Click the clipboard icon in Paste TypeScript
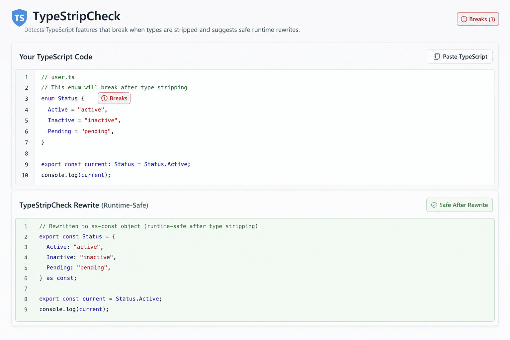510x340 pixels. [437, 57]
